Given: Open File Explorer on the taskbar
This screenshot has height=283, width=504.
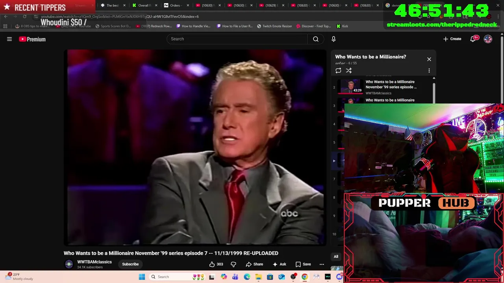Looking at the screenshot, I should point(258,277).
